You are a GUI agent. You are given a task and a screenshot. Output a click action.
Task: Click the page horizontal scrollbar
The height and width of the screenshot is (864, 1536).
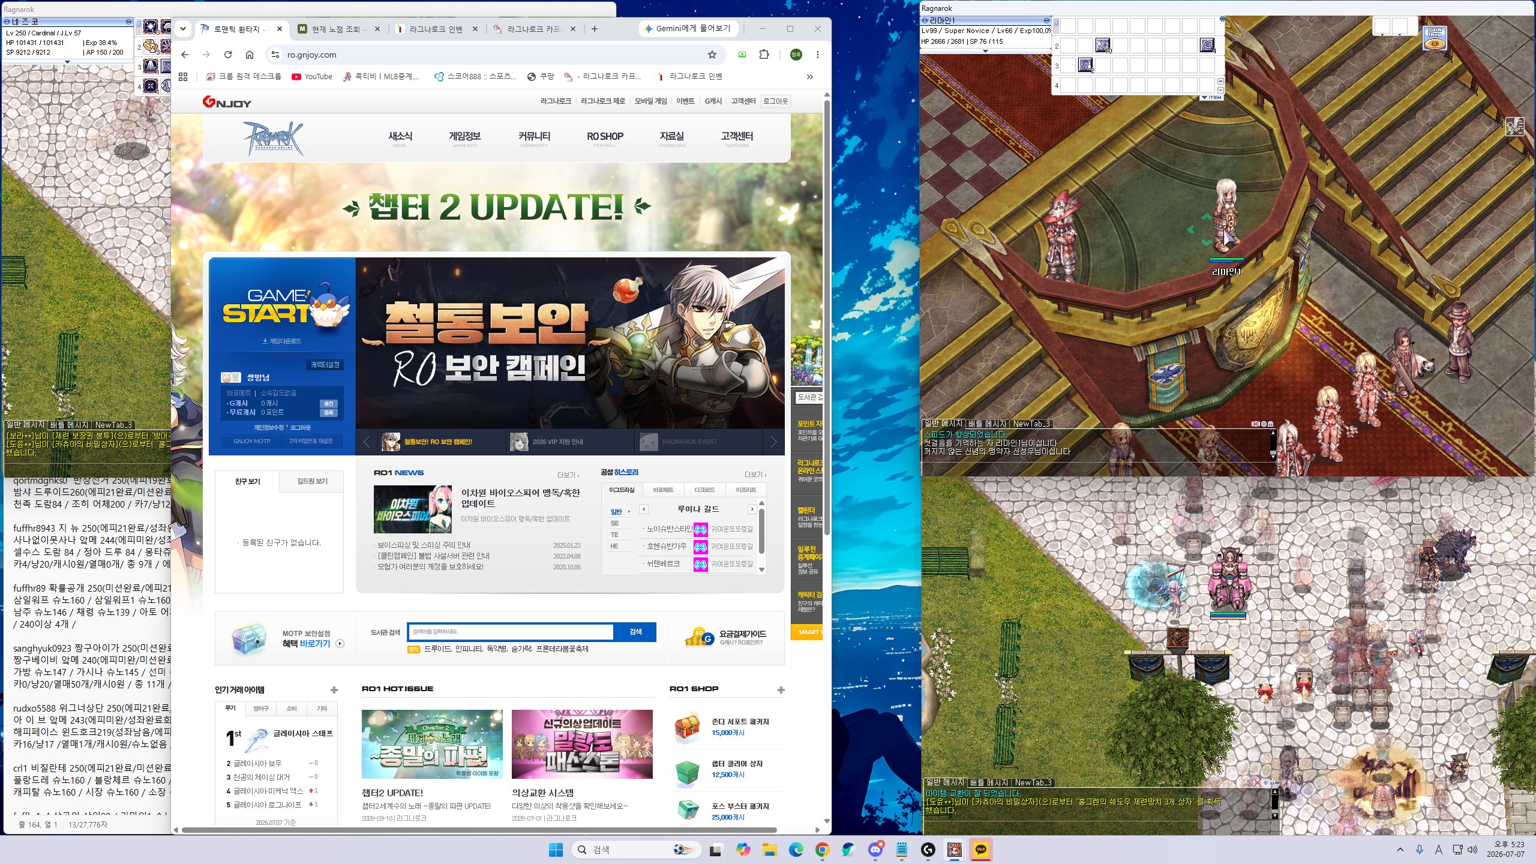click(479, 830)
